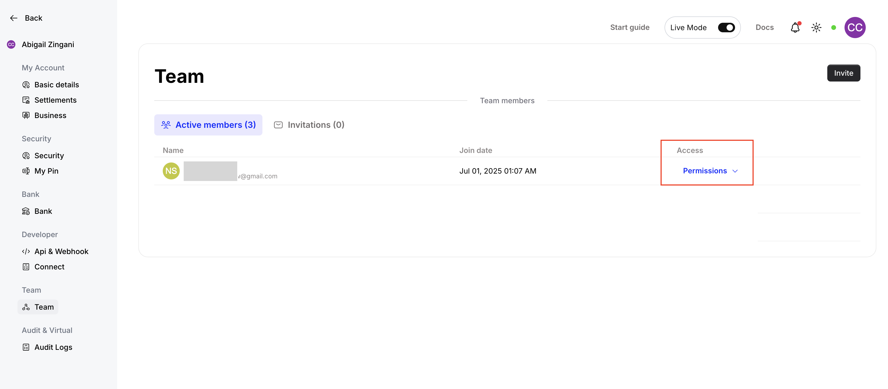Open the Connect sidebar item

(x=49, y=267)
